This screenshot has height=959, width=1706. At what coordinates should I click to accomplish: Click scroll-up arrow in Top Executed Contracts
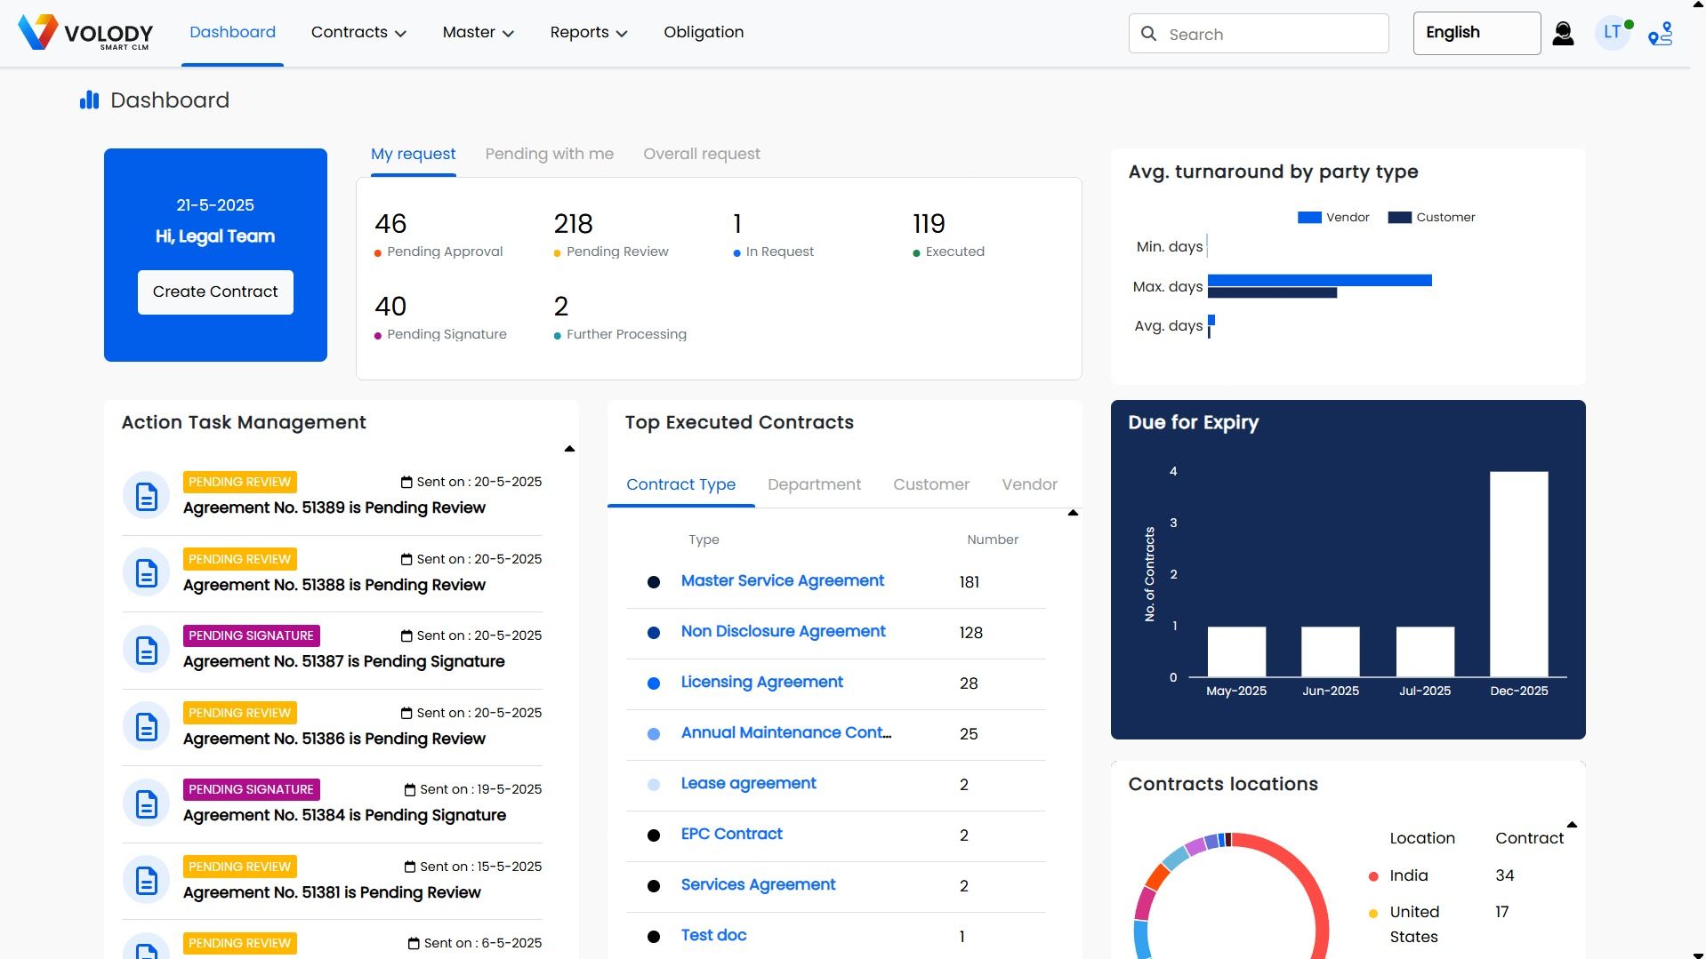[x=1073, y=513]
